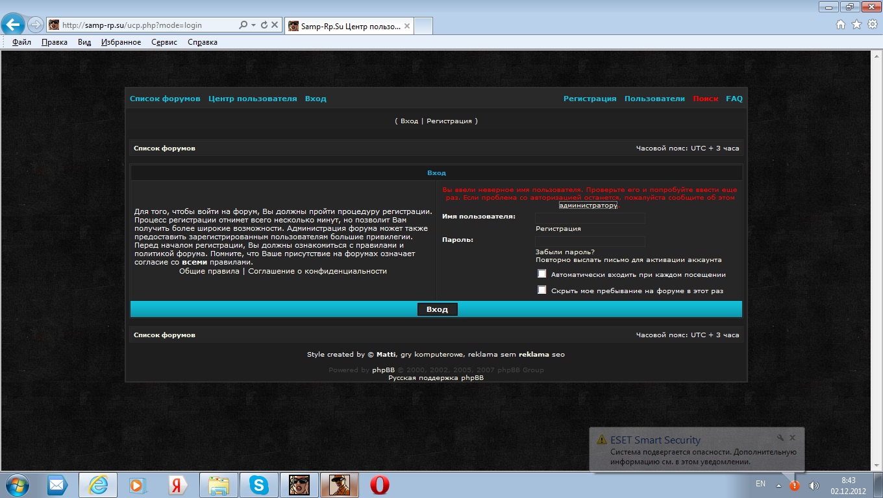The width and height of the screenshot is (883, 498).
Task: Click the Matti style author link
Action: click(386, 355)
